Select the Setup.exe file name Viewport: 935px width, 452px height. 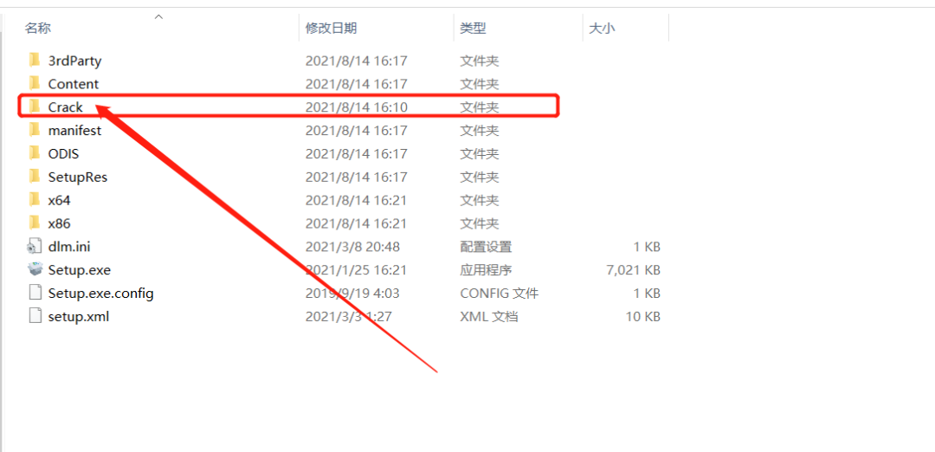(x=80, y=269)
